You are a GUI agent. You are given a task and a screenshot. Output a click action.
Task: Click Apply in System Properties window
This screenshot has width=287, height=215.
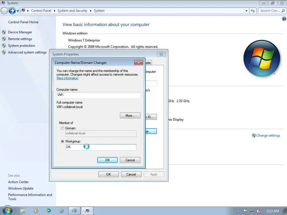(154, 174)
